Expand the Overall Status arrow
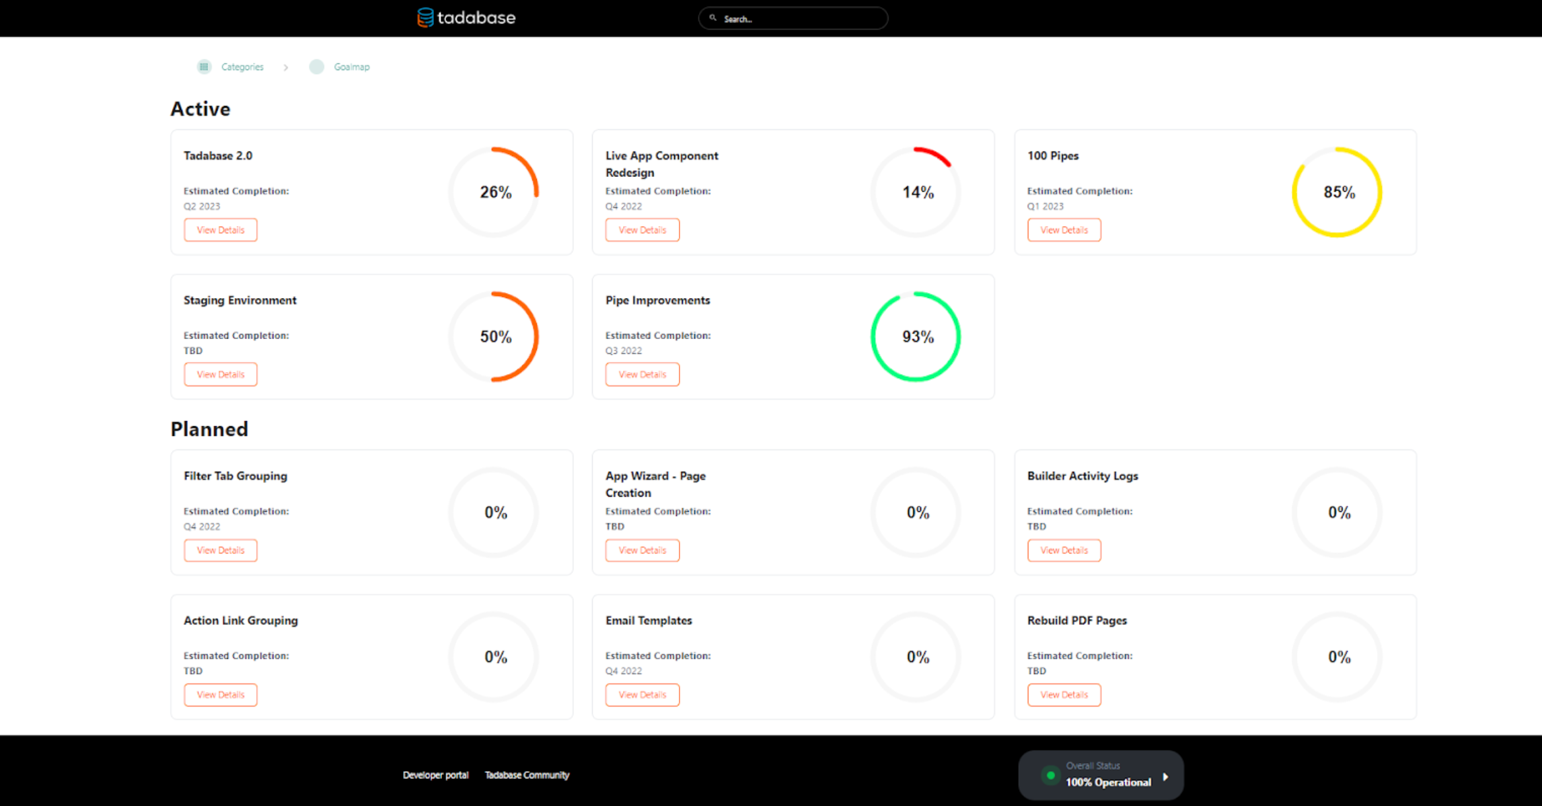This screenshot has width=1542, height=806. pyautogui.click(x=1165, y=776)
